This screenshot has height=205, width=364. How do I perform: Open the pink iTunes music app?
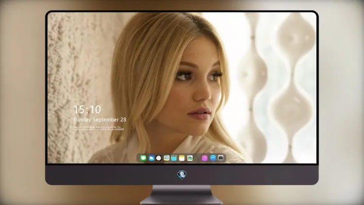(204, 158)
